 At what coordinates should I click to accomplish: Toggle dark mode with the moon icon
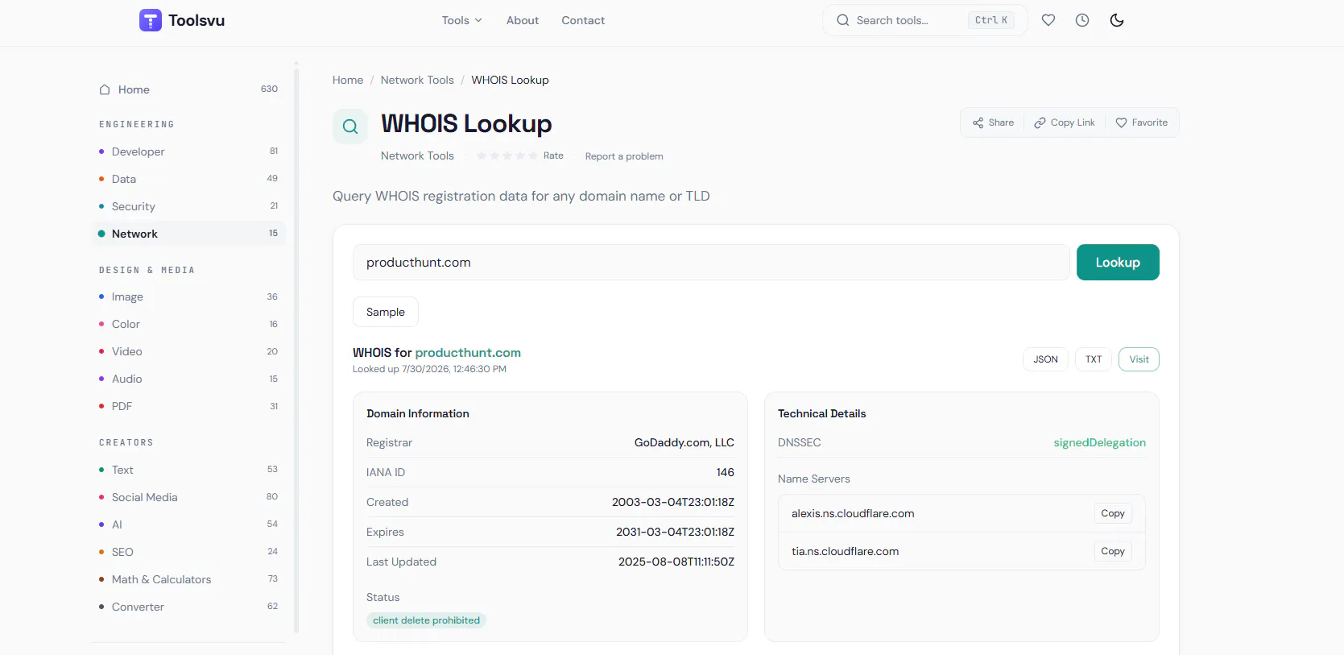tap(1117, 20)
